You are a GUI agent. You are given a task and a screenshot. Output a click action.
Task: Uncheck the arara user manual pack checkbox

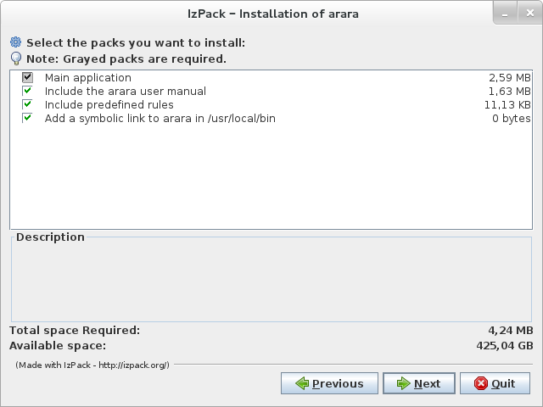click(27, 92)
